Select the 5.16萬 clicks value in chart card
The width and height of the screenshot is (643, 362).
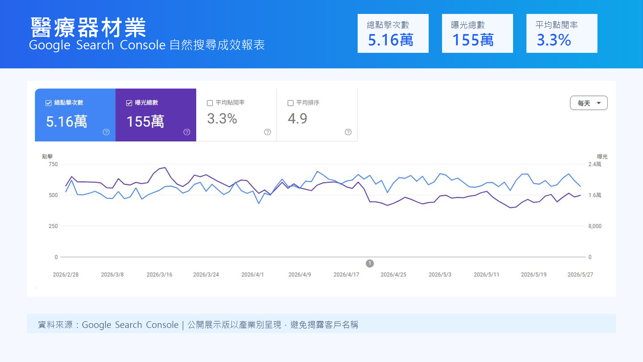67,121
